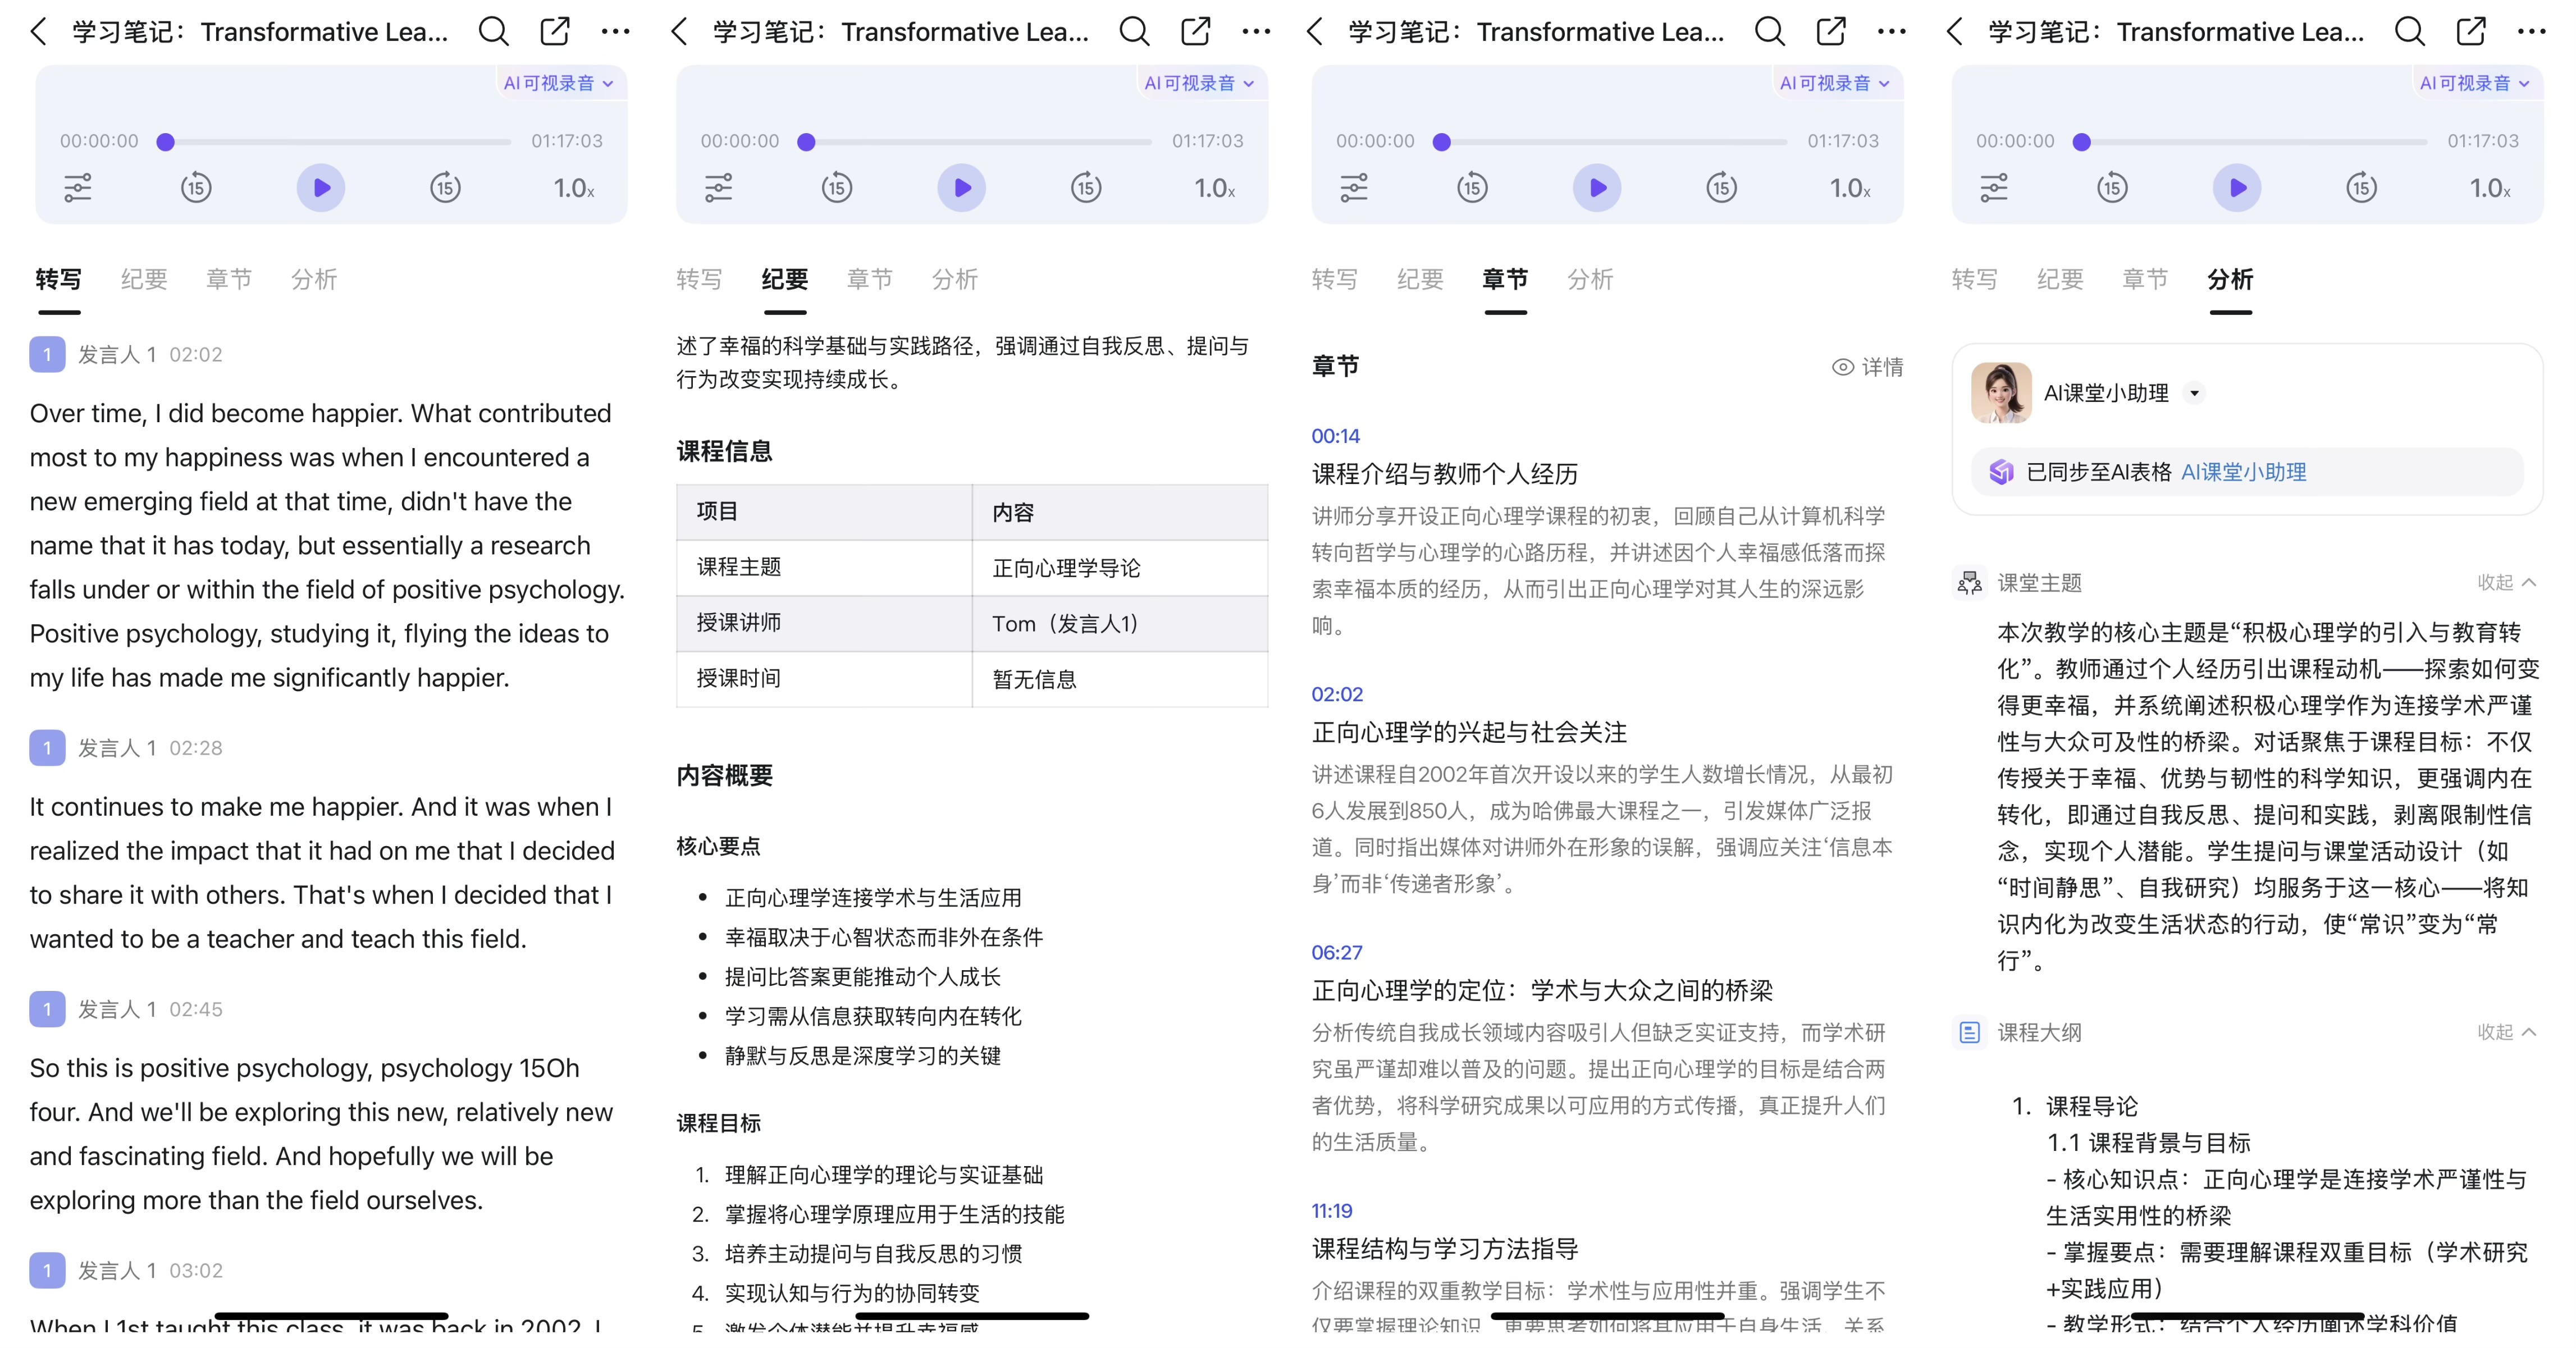Go back using the arrow in 章节 view header
Screen dimensions: 2576x1348
pos(1316,32)
